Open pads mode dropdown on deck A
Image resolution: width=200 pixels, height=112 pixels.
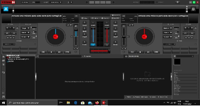click(9, 44)
